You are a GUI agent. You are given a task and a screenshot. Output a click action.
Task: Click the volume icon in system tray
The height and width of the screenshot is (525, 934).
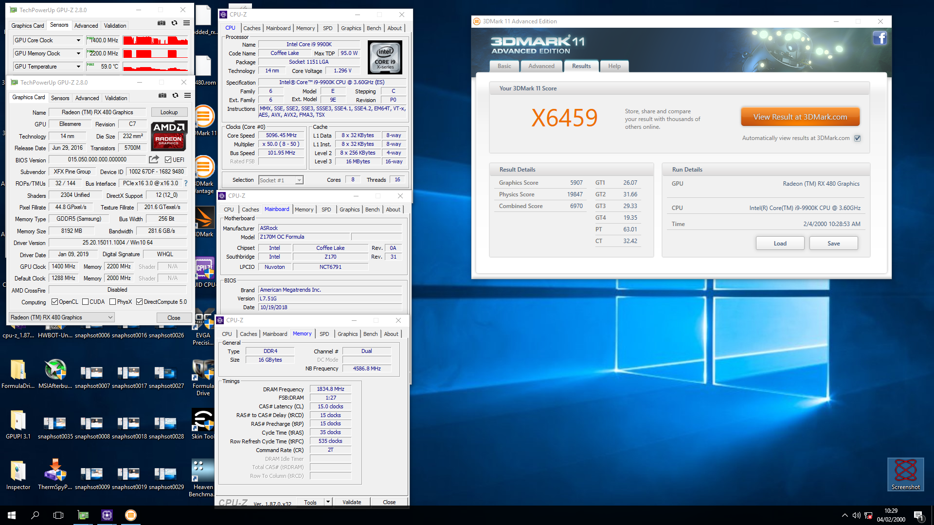pos(856,515)
